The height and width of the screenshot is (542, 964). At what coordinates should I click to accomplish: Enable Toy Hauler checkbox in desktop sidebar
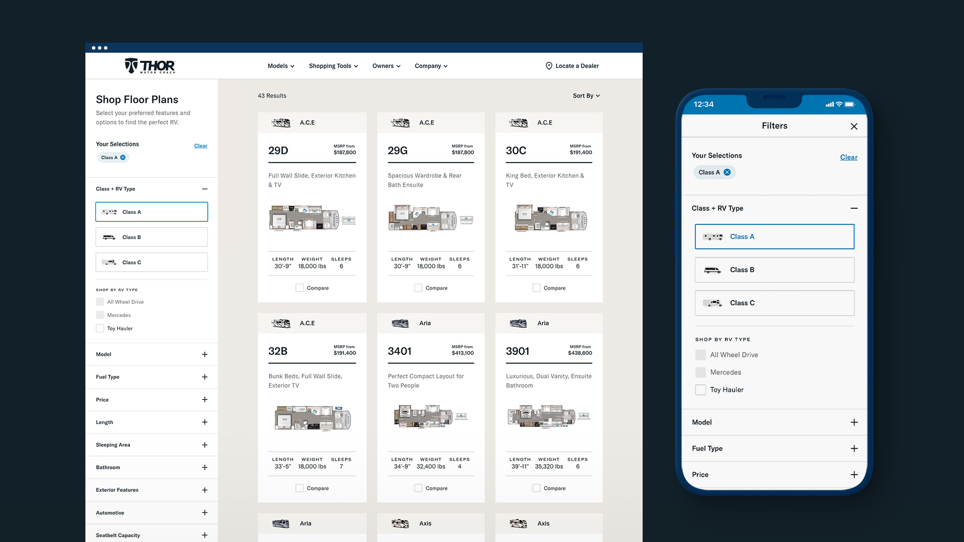[x=100, y=328]
